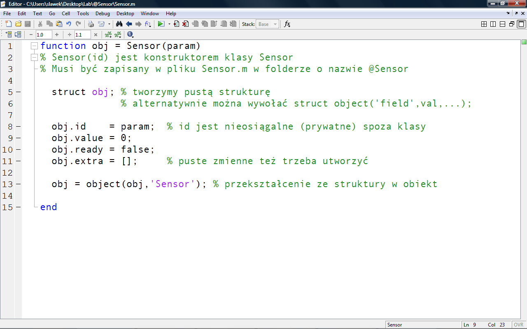Screen dimensions: 527x329
Task: Click Evaluate cell and advance icon
Action: [x=18, y=35]
